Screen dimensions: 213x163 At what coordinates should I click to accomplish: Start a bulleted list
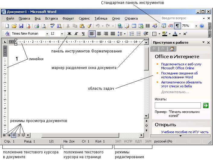click(138, 33)
